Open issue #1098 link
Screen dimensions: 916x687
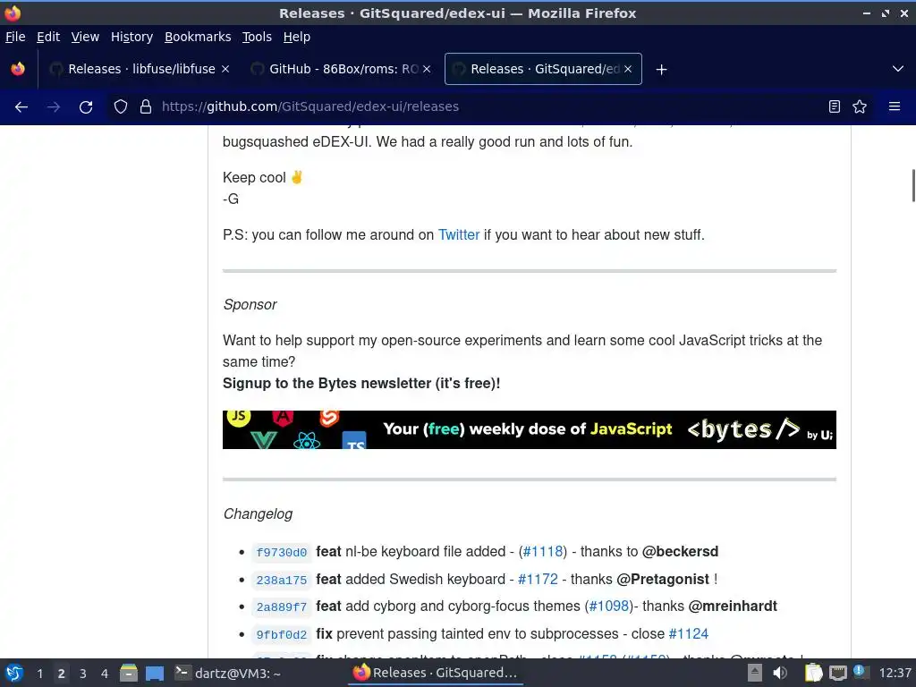point(608,606)
